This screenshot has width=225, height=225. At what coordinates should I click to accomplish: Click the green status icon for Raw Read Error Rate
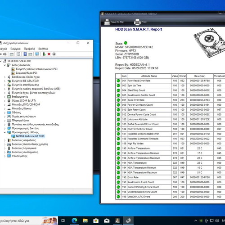point(118,81)
